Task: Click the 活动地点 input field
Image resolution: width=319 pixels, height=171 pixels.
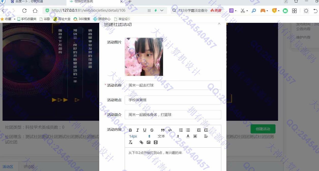Action: (x=173, y=100)
